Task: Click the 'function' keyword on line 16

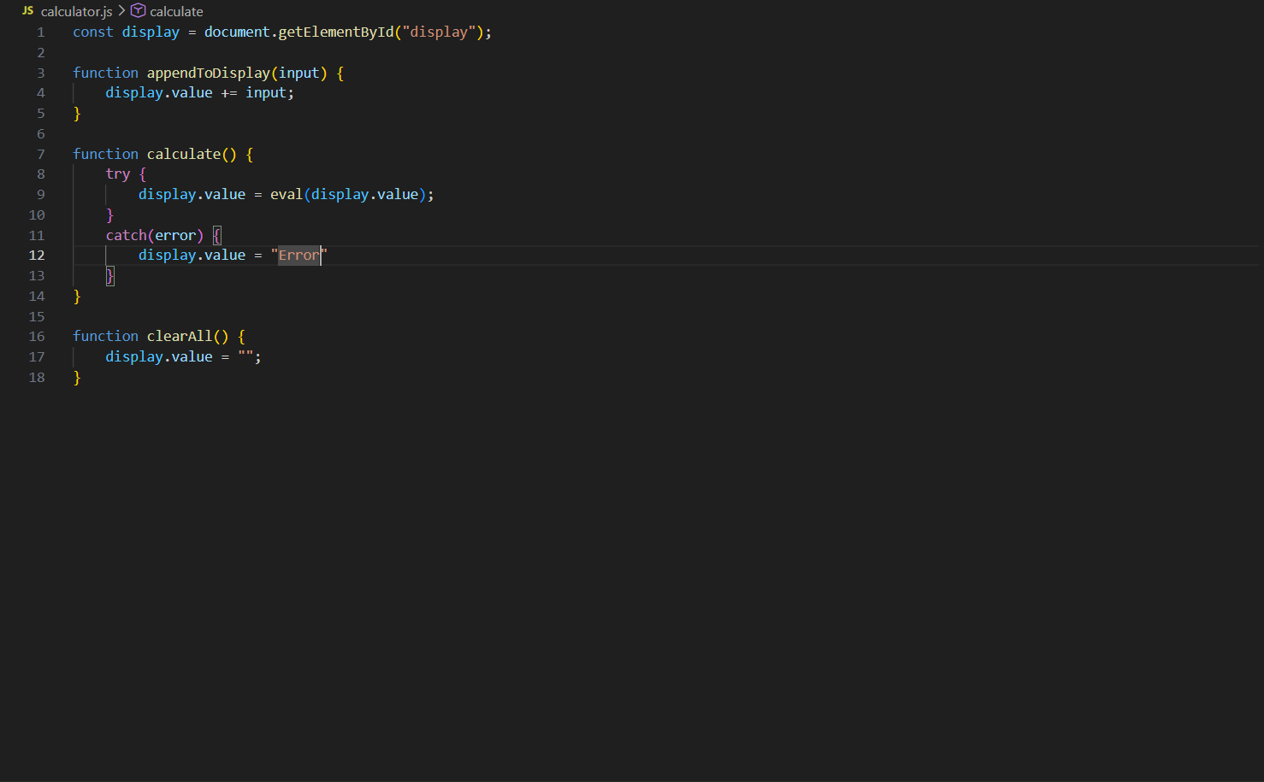Action: [106, 337]
